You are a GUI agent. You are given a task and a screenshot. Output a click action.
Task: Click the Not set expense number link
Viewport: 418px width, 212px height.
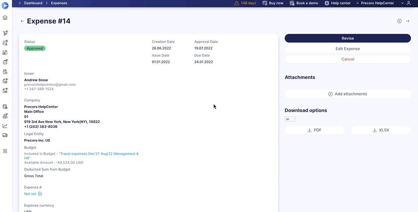(x=30, y=194)
